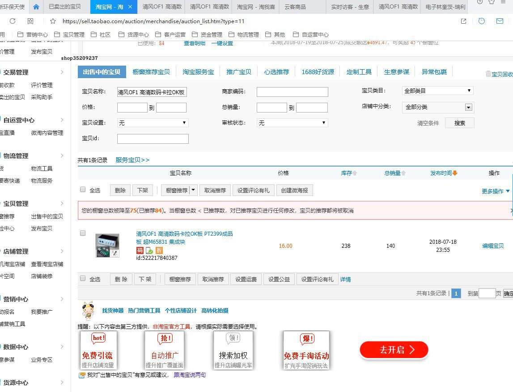
Task: Click the 编辑宝贝 link
Action: tap(493, 246)
